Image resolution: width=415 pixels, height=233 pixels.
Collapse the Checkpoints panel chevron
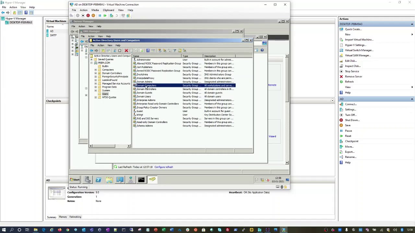click(x=332, y=101)
